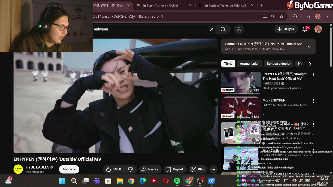Open Windows Start menu
The width and height of the screenshot is (333, 187).
[x=62, y=181]
